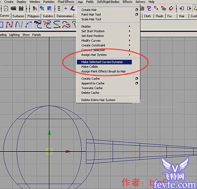
Task: Click the Make Live magnet icon
Action: pyautogui.click(x=171, y=8)
